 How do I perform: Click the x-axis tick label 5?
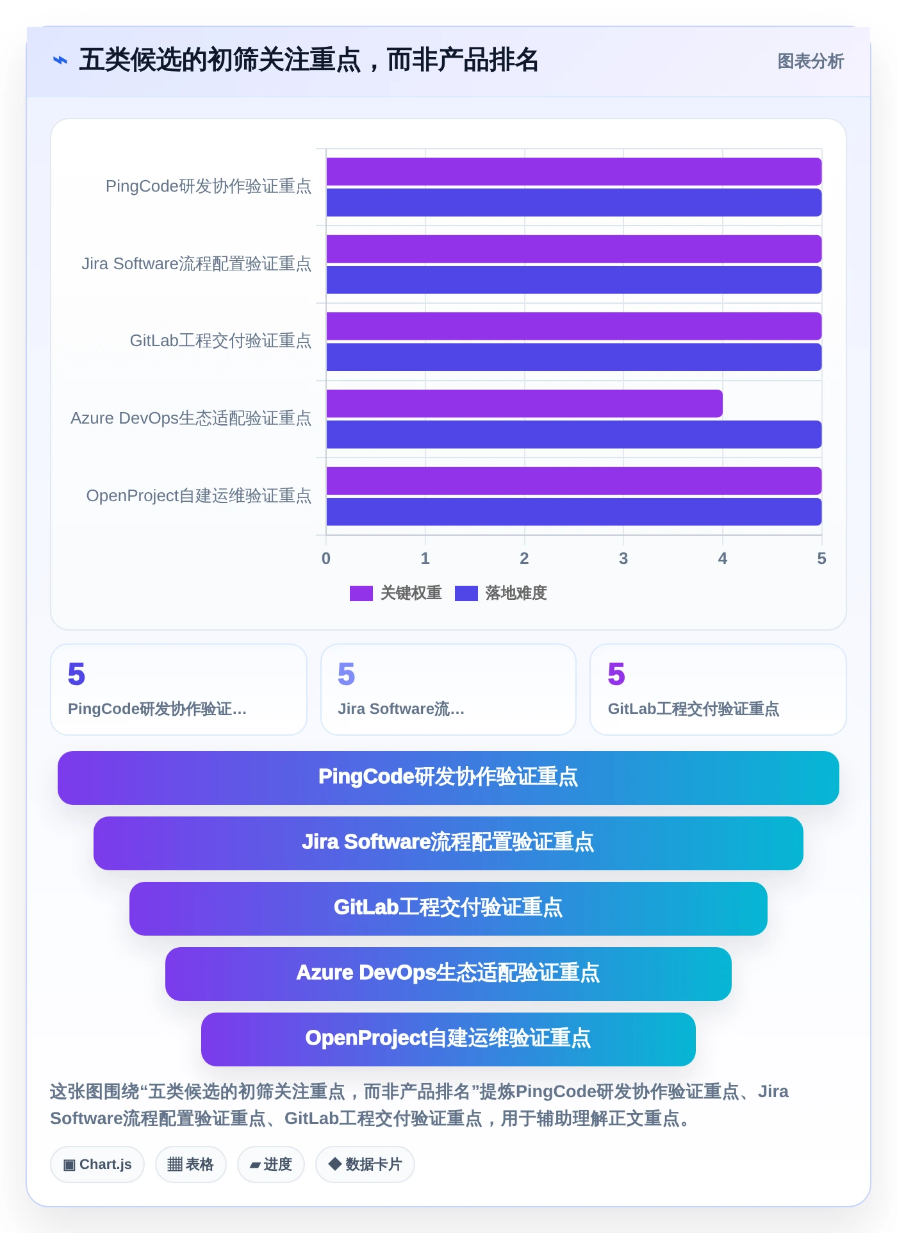click(x=822, y=559)
